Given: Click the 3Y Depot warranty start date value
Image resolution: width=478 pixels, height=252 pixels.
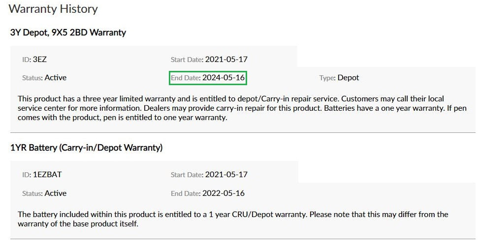Looking at the screenshot, I should 226,60.
